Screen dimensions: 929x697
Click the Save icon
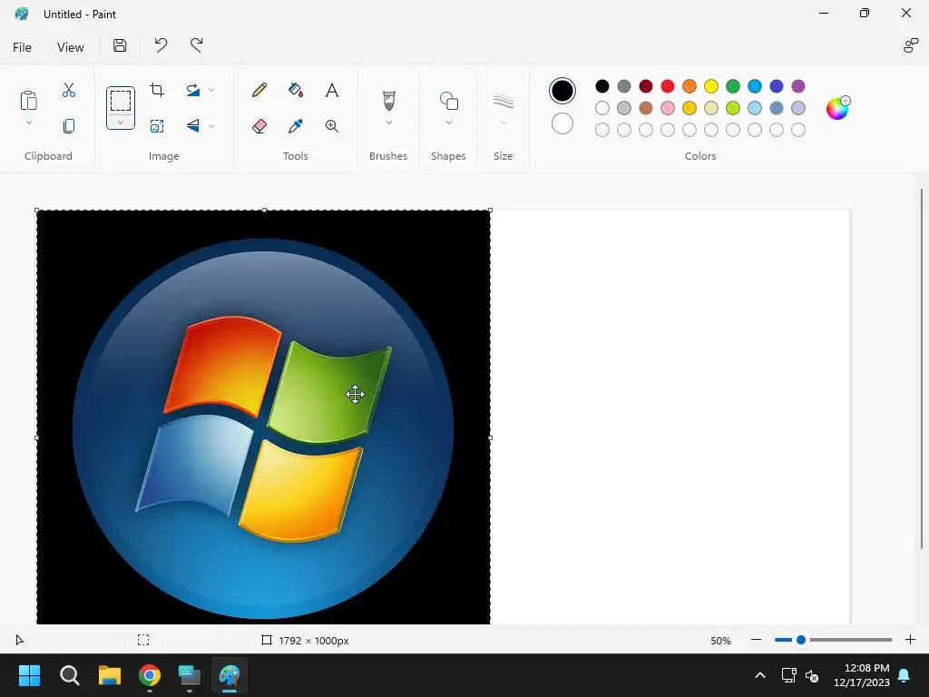[x=120, y=45]
